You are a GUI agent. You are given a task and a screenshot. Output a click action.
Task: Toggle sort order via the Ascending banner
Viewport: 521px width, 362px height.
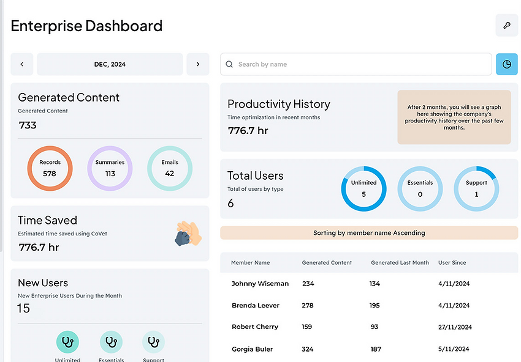click(x=369, y=233)
